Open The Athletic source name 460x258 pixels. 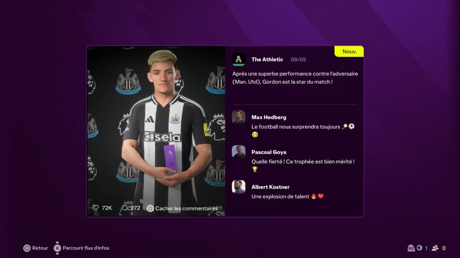pyautogui.click(x=267, y=60)
